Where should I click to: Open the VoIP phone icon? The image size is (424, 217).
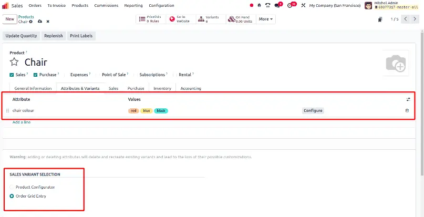(x=268, y=5)
